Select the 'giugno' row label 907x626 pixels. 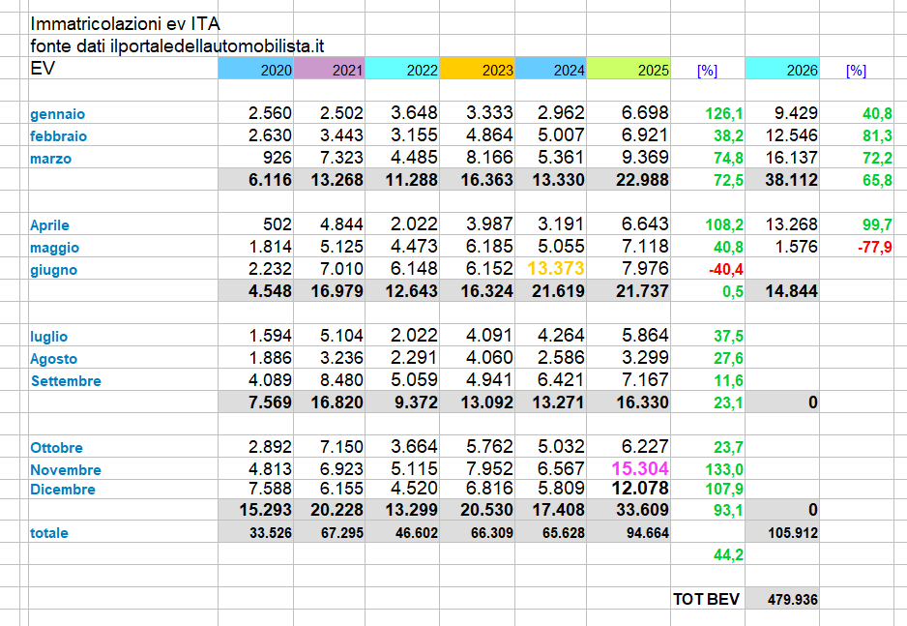(x=53, y=270)
